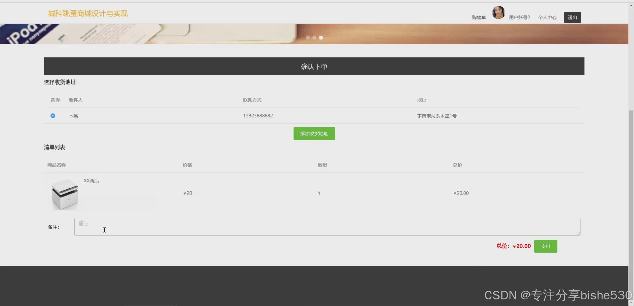Screen dimensions: 634x306
Task: Click the 选择收货地址 section heading
Action: [x=60, y=82]
